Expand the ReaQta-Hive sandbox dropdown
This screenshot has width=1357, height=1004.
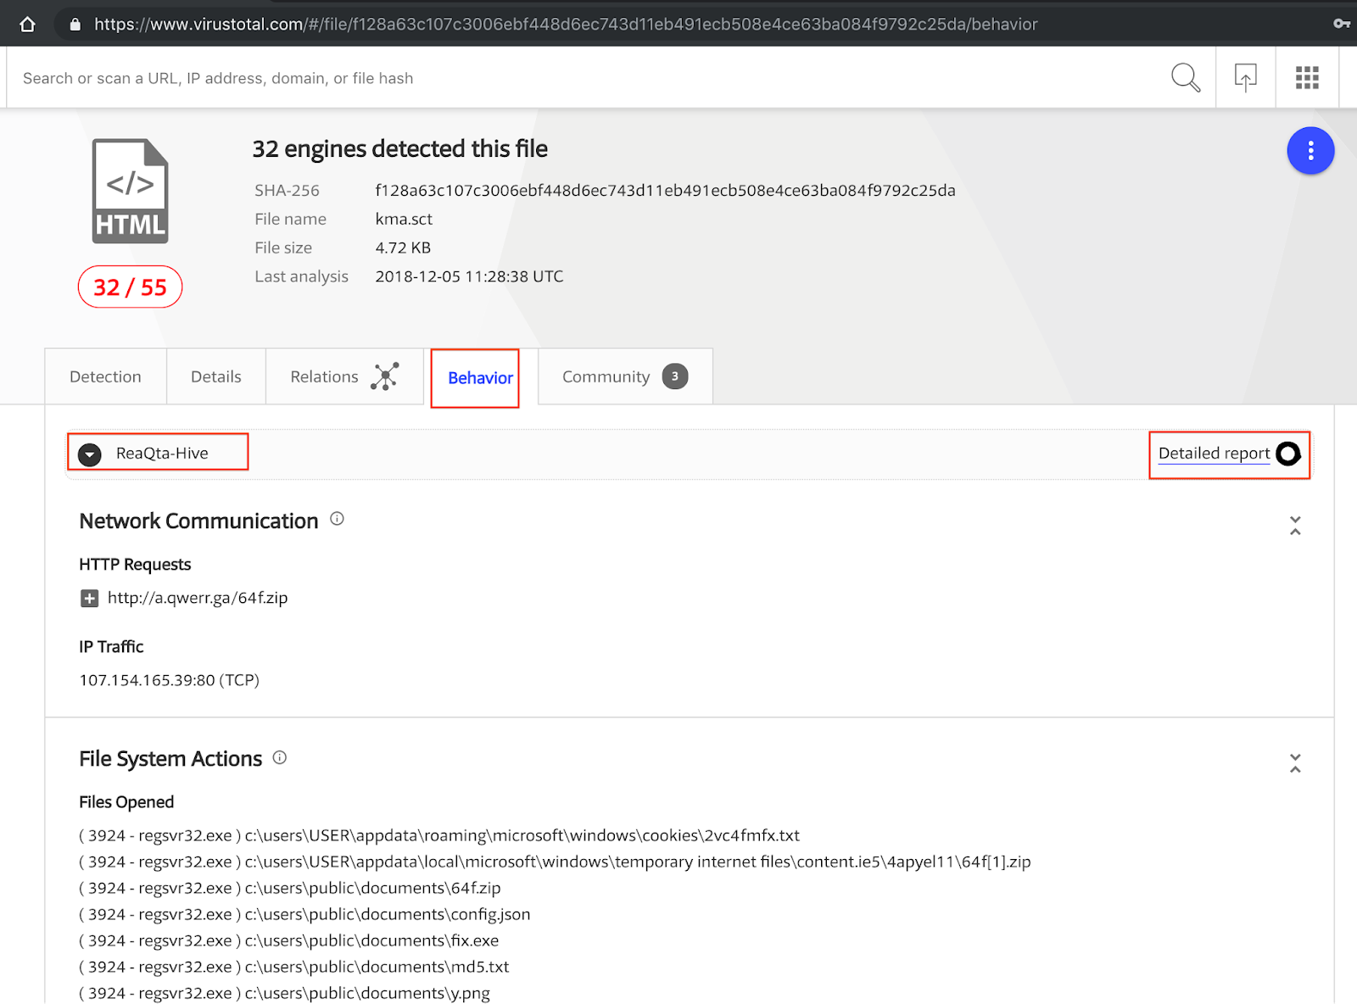(90, 454)
